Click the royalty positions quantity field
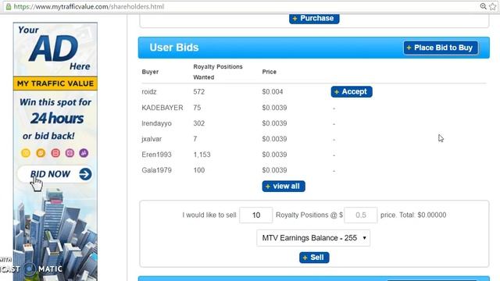The height and width of the screenshot is (281, 500). pyautogui.click(x=256, y=215)
